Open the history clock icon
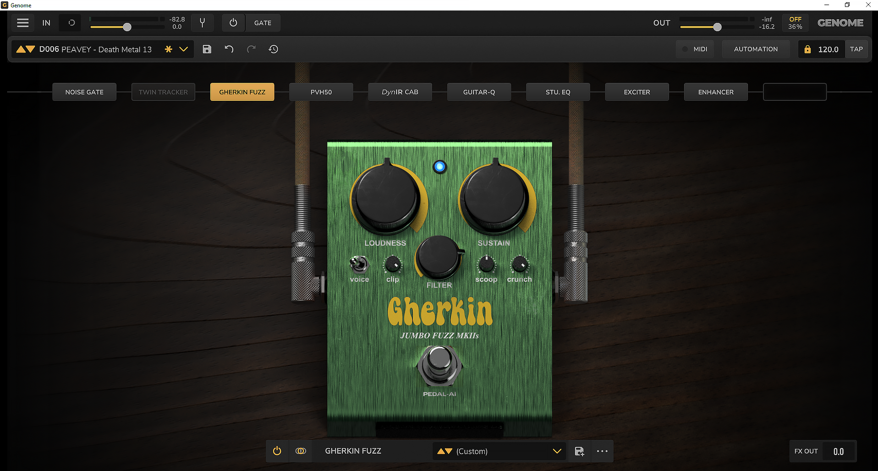Screen dimensions: 878x471 tap(274, 49)
